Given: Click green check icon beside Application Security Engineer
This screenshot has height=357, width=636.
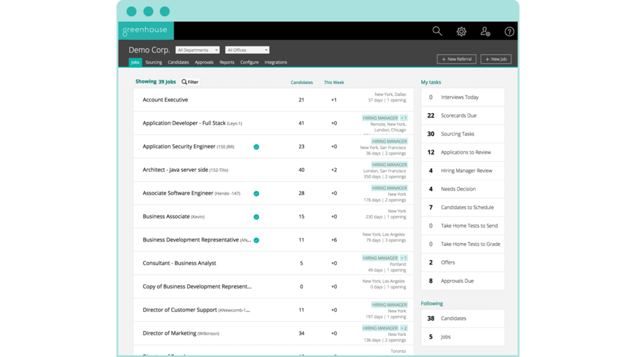Looking at the screenshot, I should (256, 147).
